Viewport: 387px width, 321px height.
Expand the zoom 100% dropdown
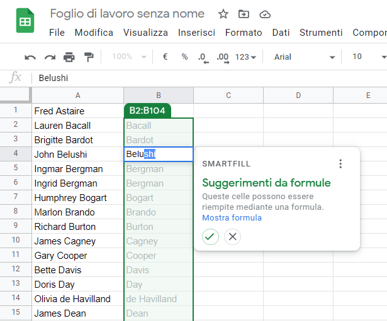[129, 57]
